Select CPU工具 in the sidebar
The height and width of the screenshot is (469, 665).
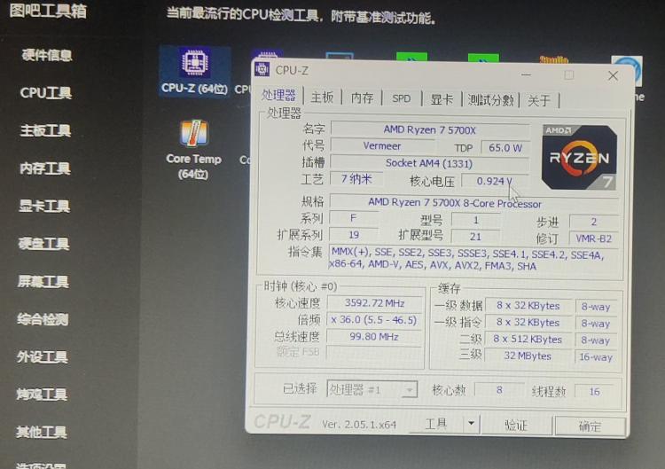(x=46, y=93)
